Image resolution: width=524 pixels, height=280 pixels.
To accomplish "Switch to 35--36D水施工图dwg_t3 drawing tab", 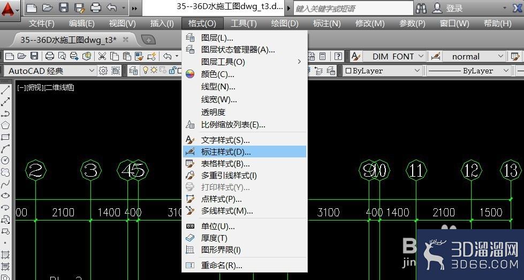I will click(69, 40).
